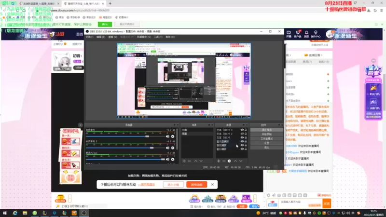
Task: Toggle visibility of the display capture source
Action: point(242,141)
